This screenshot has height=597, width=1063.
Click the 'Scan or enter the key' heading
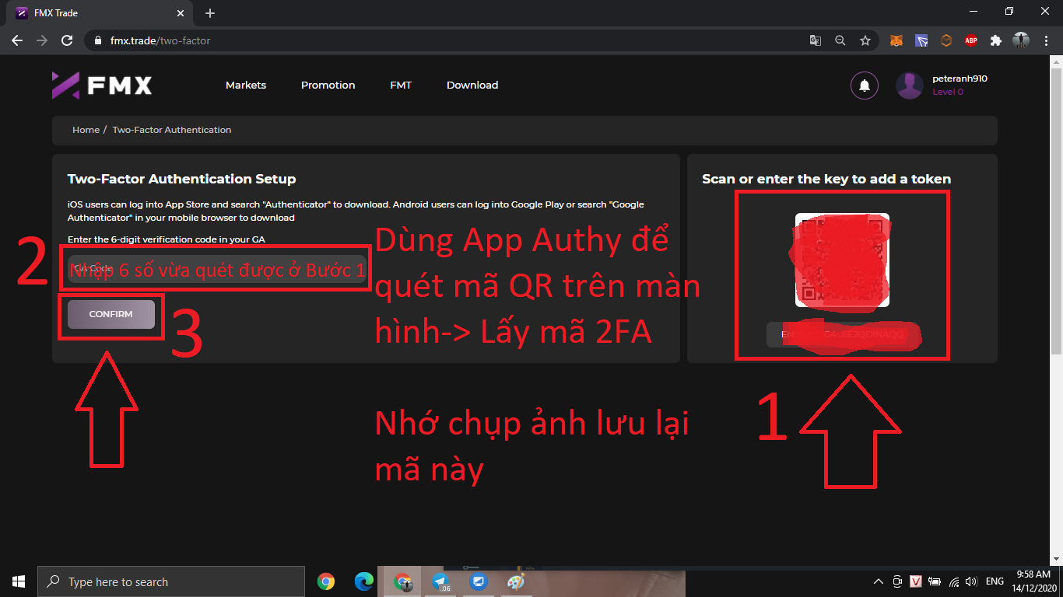[x=826, y=179]
